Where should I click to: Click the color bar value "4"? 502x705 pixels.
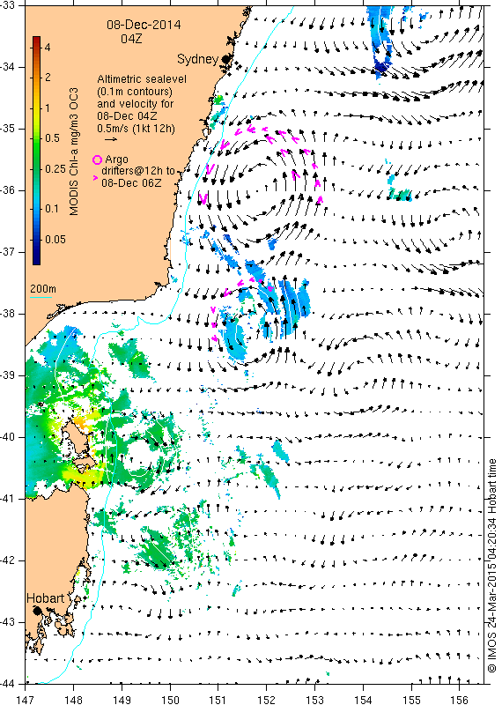[x=48, y=48]
